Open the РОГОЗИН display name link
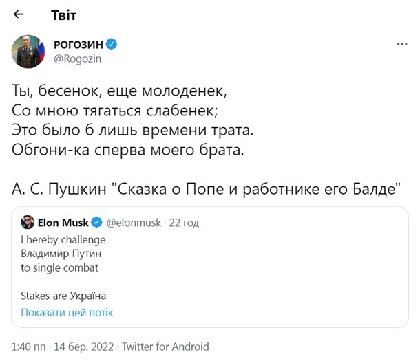 [x=78, y=44]
